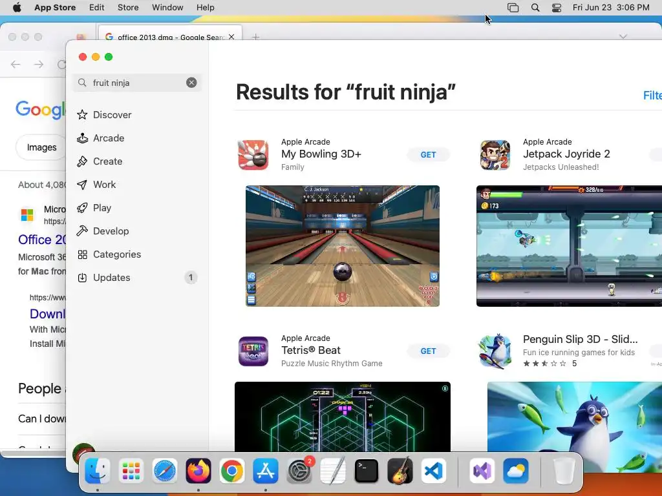Image resolution: width=662 pixels, height=496 pixels.
Task: Open the Apple menu
Action: pyautogui.click(x=17, y=8)
